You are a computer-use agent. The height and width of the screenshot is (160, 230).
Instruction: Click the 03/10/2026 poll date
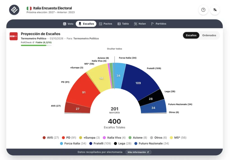[x=56, y=38]
